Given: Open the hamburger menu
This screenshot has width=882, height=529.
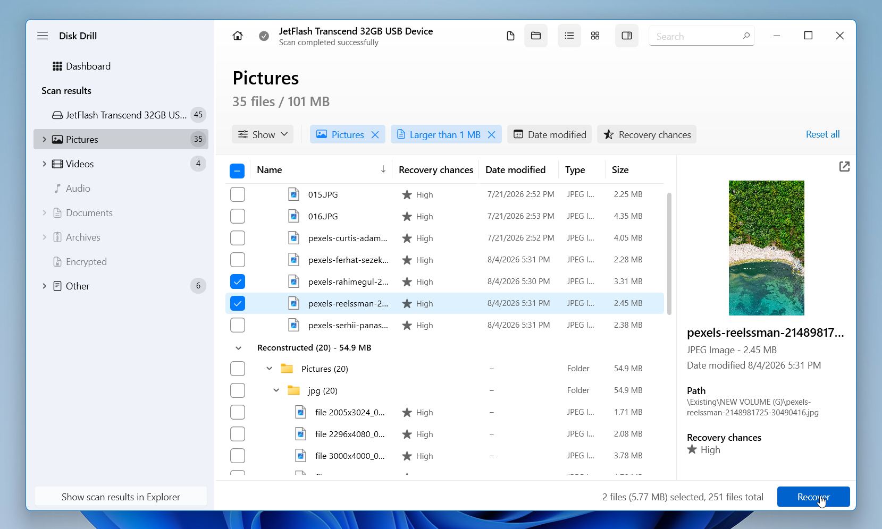Looking at the screenshot, I should [x=43, y=36].
